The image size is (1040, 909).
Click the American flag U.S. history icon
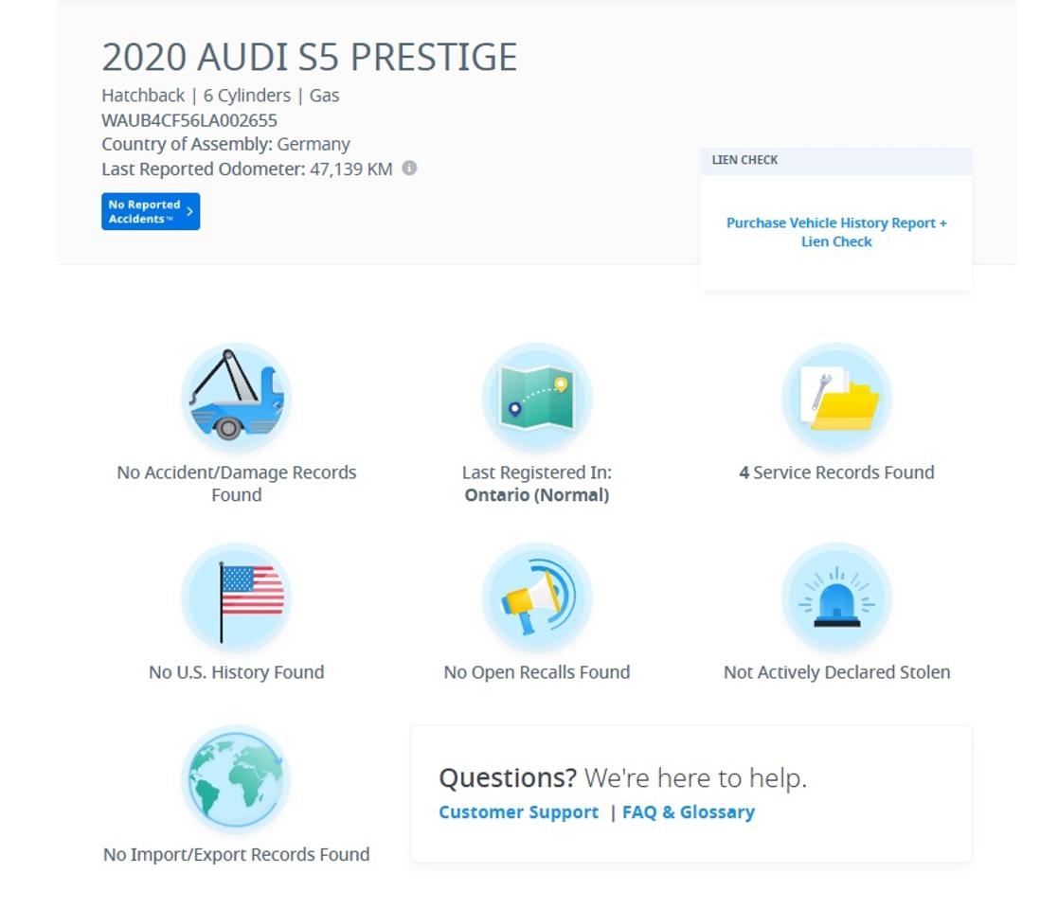(x=236, y=598)
